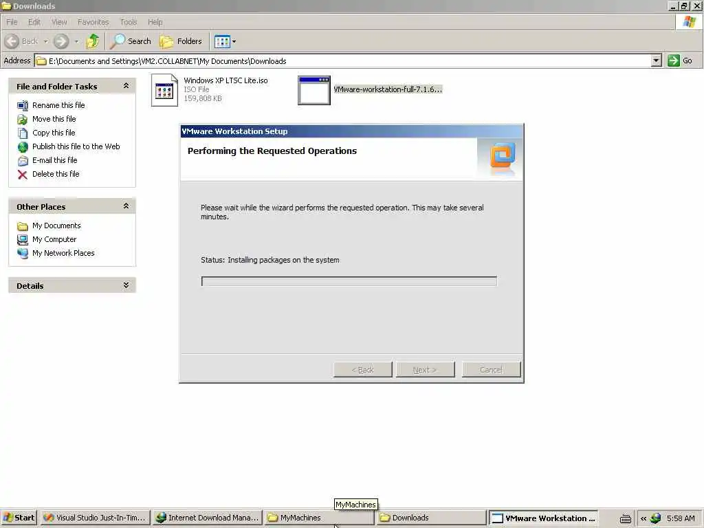Viewport: 704px width, 528px height.
Task: Click the Rename this file icon
Action: tap(23, 105)
